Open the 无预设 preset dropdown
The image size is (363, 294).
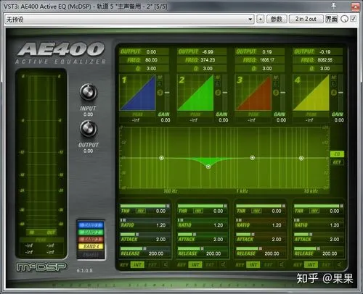coord(129,19)
